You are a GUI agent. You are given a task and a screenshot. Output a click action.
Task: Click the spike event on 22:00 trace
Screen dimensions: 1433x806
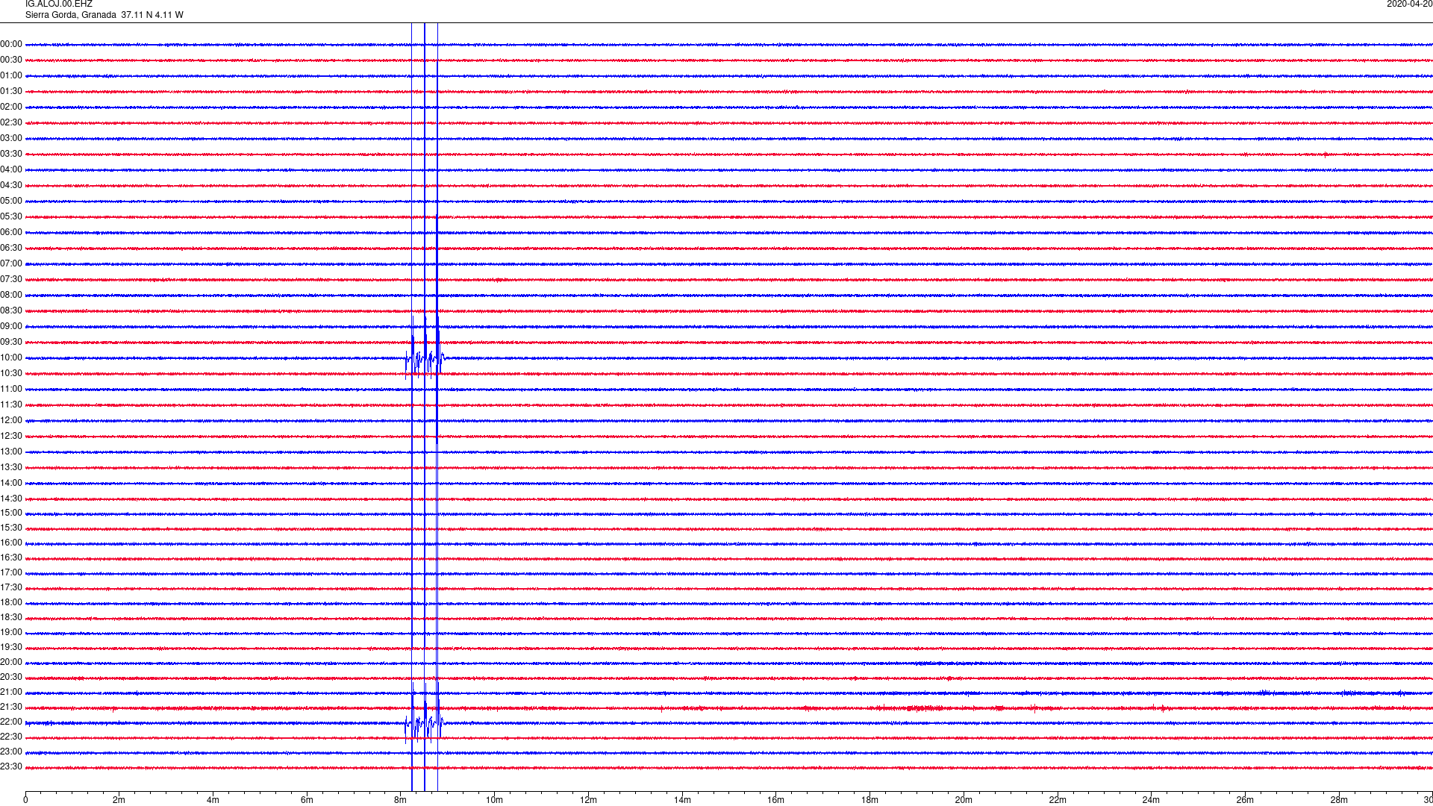click(425, 722)
